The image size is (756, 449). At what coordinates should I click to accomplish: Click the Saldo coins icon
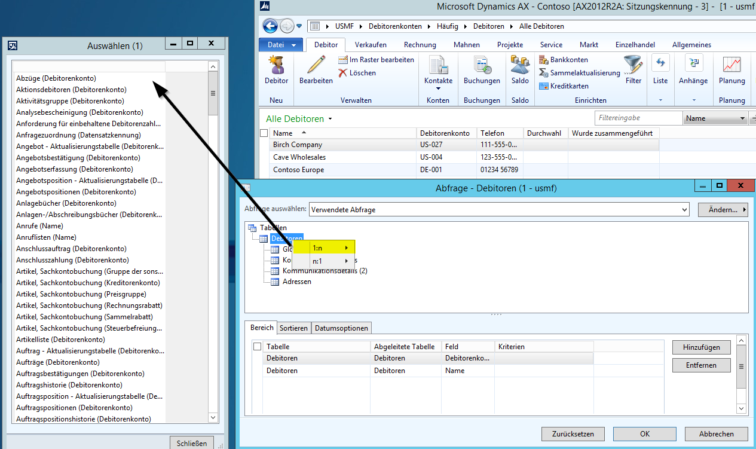(520, 65)
